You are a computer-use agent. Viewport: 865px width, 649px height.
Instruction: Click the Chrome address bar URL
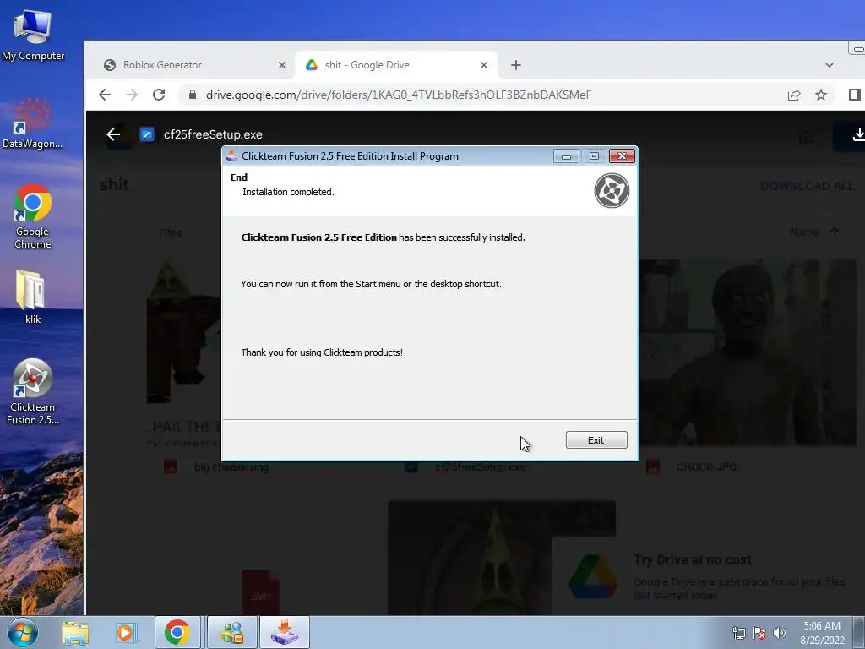(399, 95)
